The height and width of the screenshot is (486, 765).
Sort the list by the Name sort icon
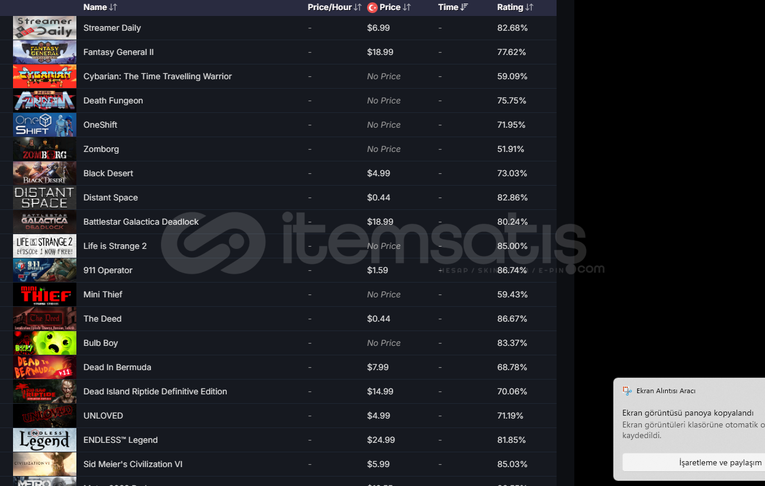(113, 7)
